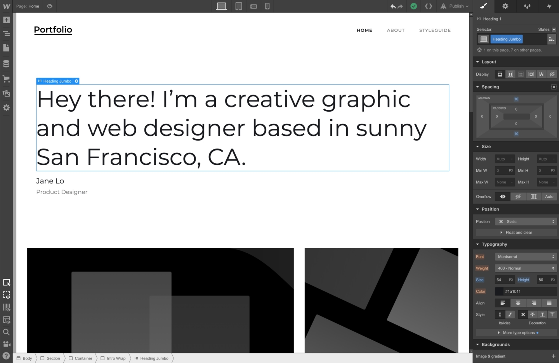Check the green save status icon

414,6
